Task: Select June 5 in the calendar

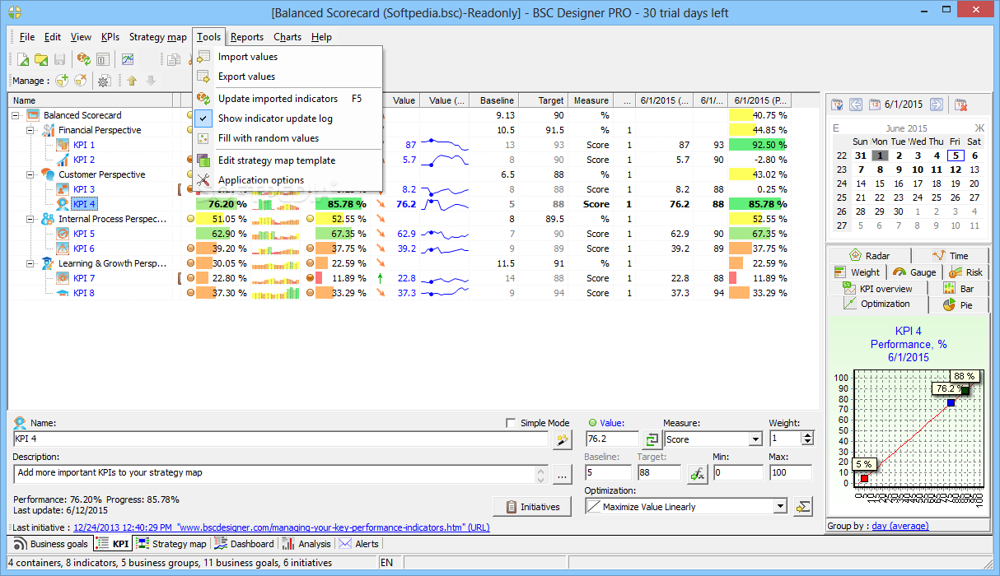Action: pos(955,155)
